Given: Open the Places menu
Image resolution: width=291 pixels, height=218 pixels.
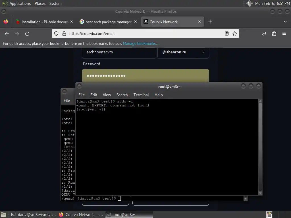Looking at the screenshot, I should (x=40, y=3).
